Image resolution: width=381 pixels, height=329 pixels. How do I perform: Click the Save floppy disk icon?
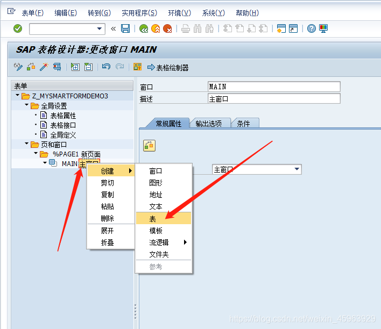tap(125, 28)
